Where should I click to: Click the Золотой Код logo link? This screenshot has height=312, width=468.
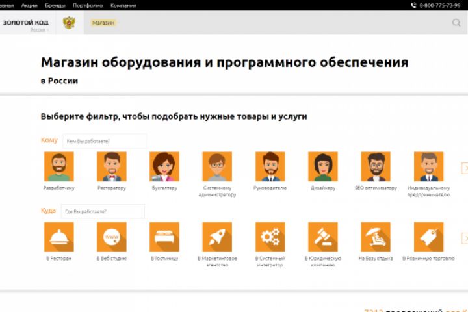coord(25,22)
